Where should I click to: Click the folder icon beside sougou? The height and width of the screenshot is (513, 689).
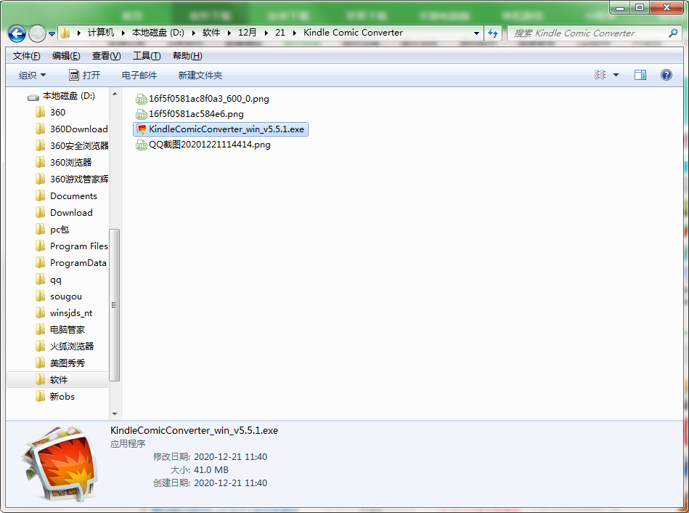40,296
